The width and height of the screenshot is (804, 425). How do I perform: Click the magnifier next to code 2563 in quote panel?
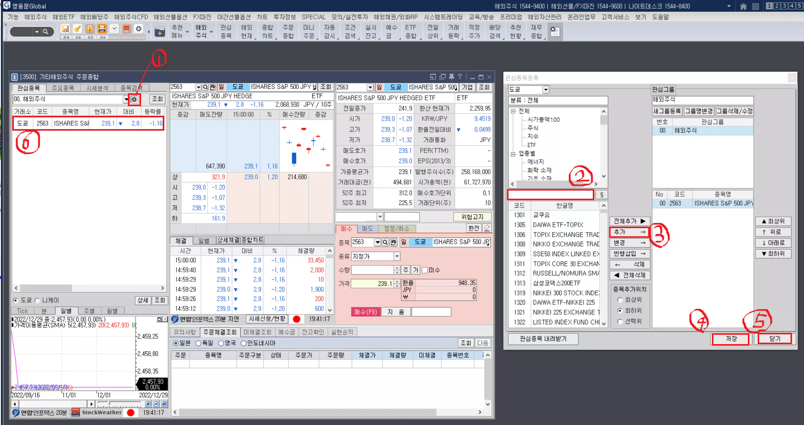pos(205,87)
